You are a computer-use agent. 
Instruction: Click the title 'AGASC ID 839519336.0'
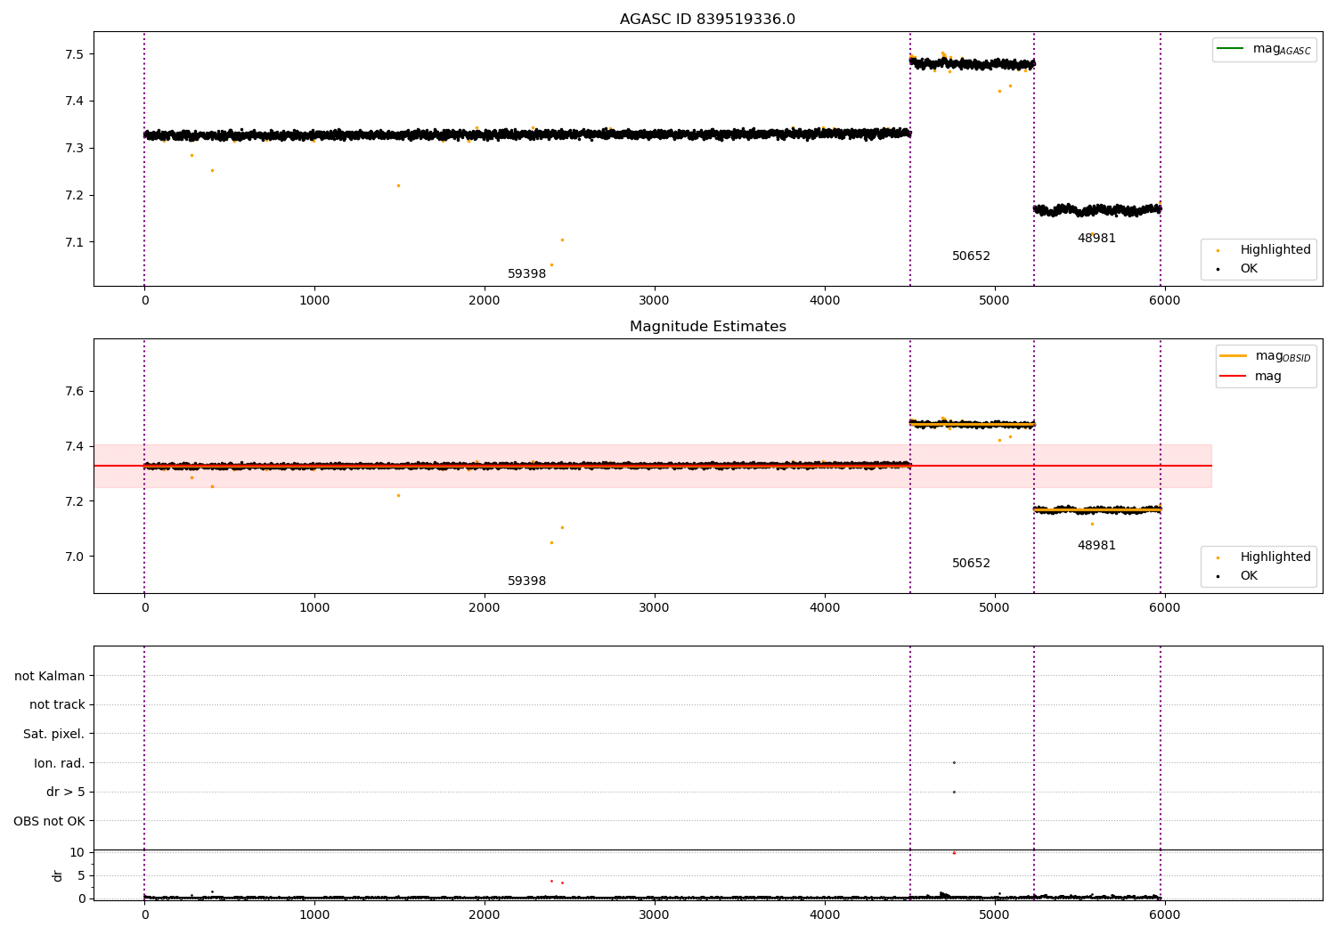coord(707,20)
